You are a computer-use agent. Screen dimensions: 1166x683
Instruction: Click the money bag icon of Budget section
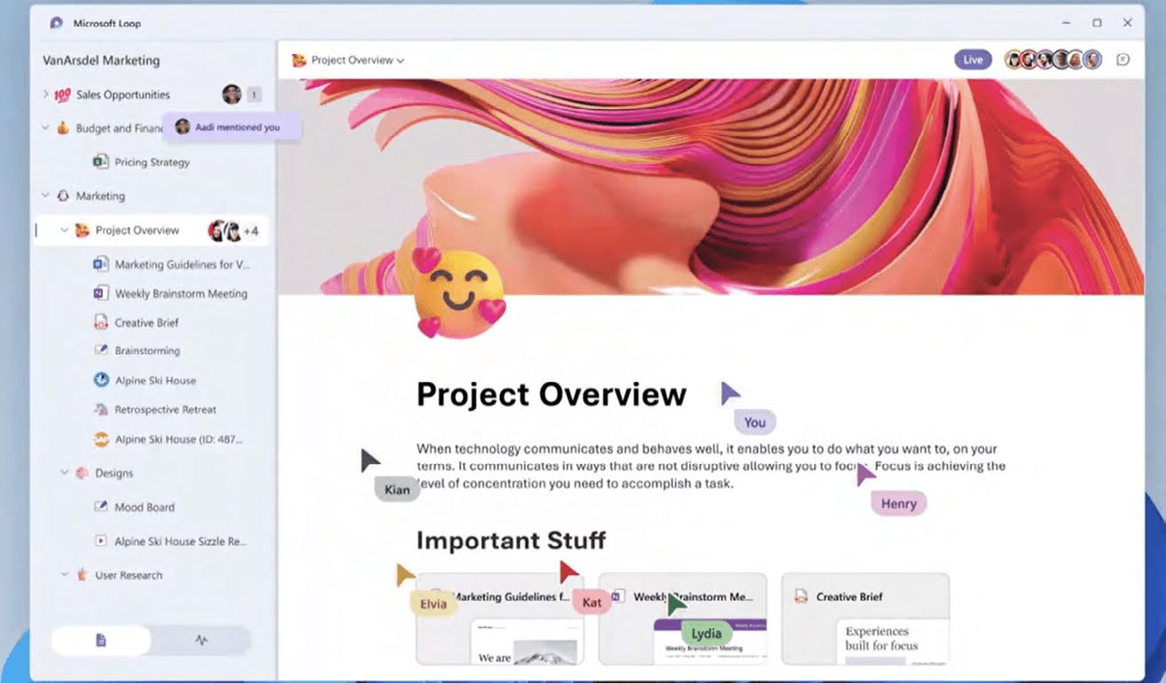pyautogui.click(x=63, y=128)
